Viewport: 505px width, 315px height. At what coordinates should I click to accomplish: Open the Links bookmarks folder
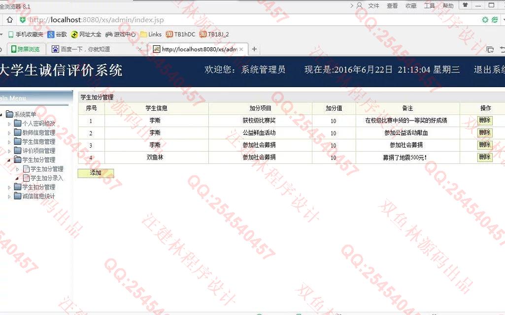pos(151,34)
